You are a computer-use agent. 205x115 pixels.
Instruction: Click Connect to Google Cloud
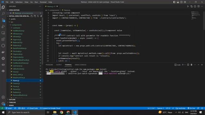click(50, 108)
